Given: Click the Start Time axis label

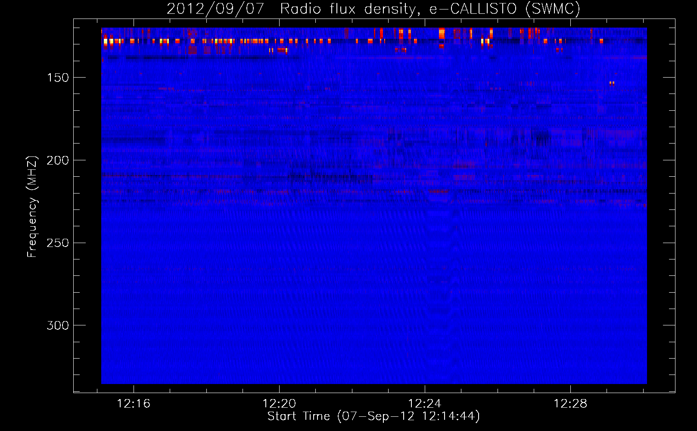Looking at the screenshot, I should 373,416.
